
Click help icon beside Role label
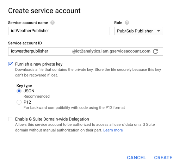pyautogui.click(x=127, y=23)
